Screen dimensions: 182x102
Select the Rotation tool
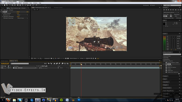[10, 5]
